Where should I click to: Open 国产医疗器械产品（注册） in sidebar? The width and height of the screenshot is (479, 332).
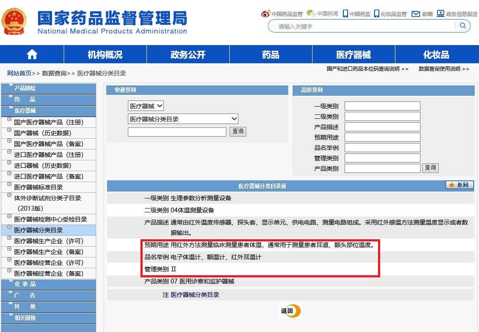click(49, 122)
